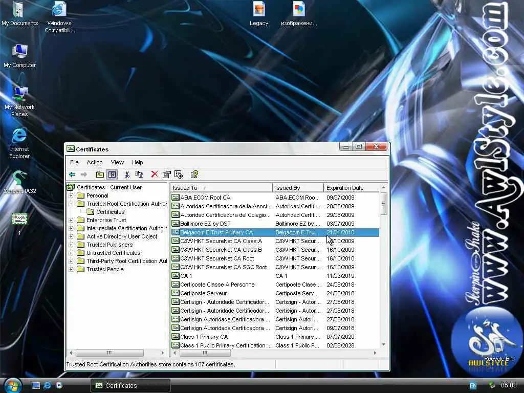Expand the Trusted People node
Image resolution: width=524 pixels, height=393 pixels.
[71, 269]
